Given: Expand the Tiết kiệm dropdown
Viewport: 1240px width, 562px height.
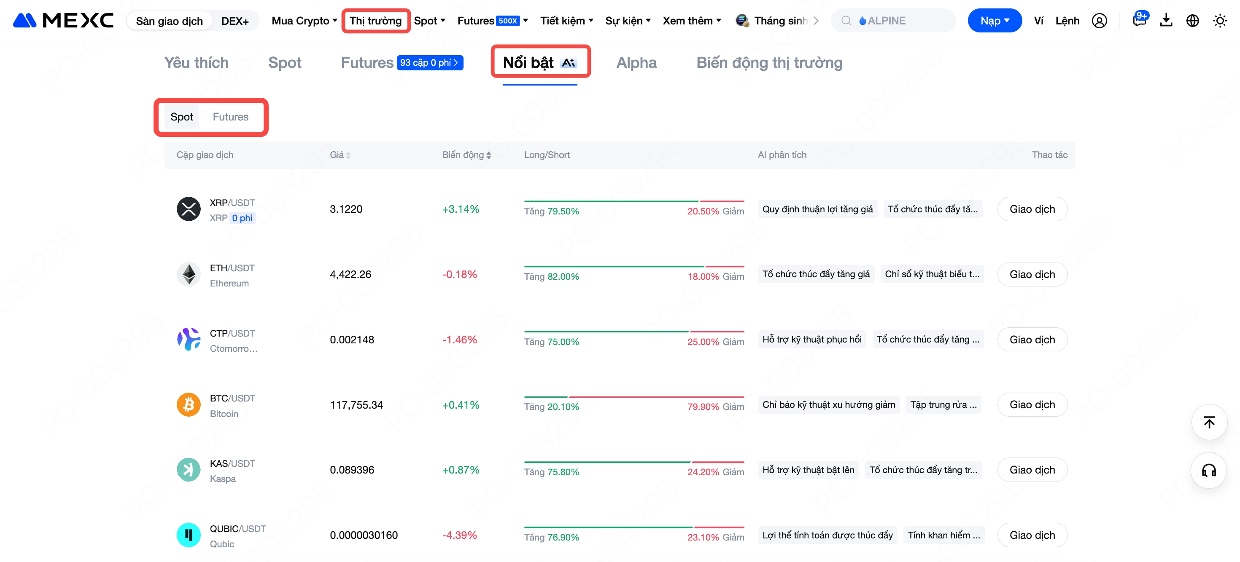Looking at the screenshot, I should (566, 21).
